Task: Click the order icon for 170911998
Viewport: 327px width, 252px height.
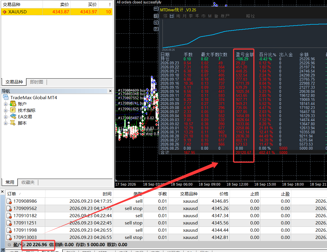Action: (x=9, y=230)
